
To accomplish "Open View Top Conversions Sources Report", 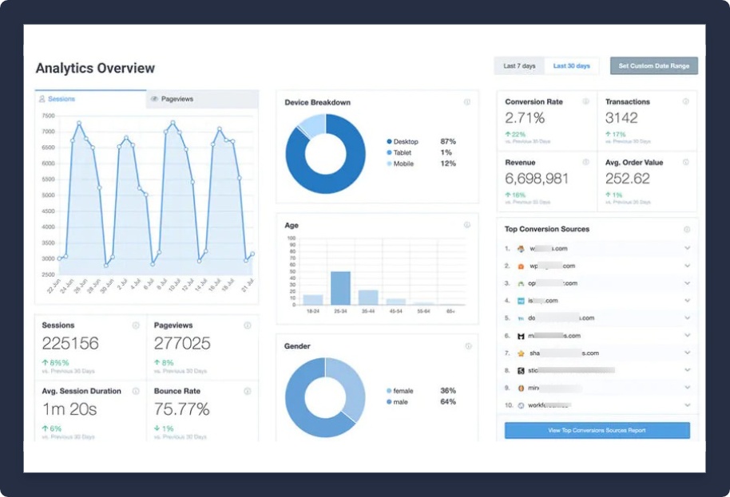I will pos(597,431).
